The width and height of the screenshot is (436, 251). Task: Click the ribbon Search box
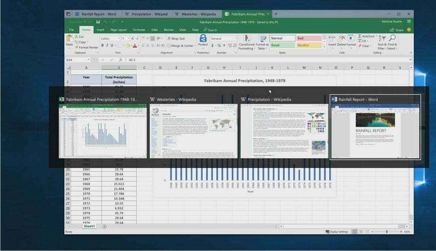211,30
